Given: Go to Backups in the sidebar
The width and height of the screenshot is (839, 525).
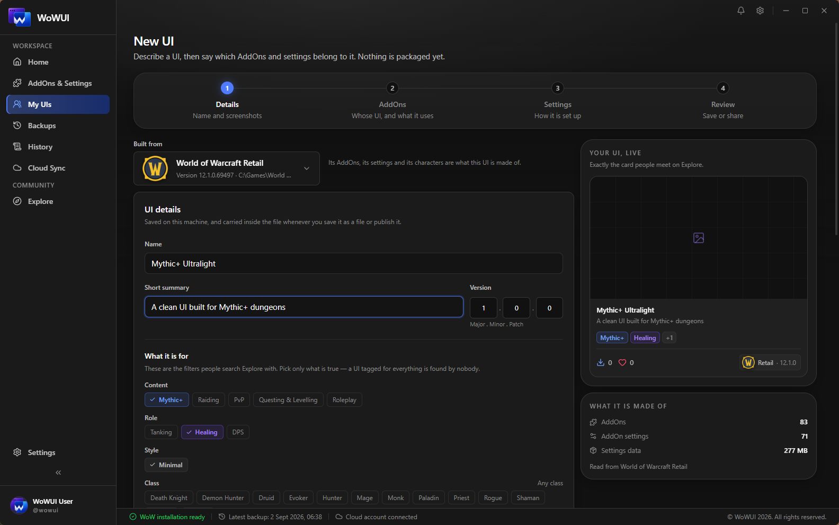Looking at the screenshot, I should [58, 126].
